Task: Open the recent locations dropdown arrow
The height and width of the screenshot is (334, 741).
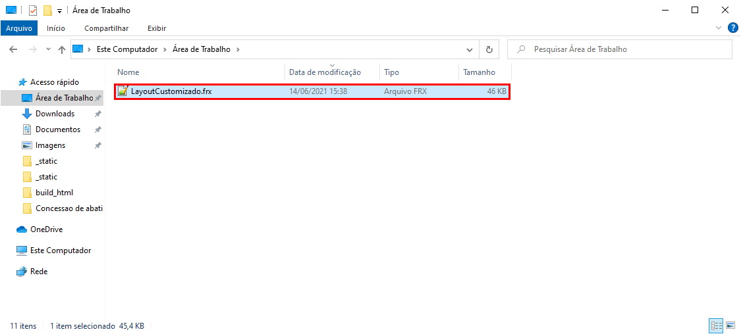Action: point(48,49)
